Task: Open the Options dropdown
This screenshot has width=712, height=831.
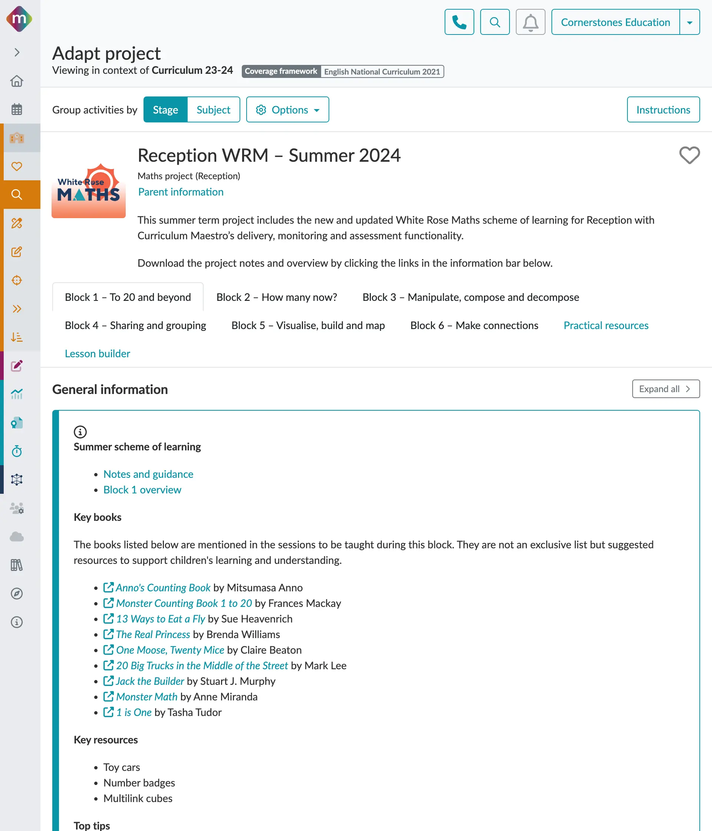Action: click(x=287, y=109)
